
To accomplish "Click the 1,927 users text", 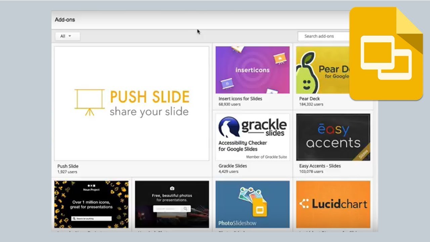I will tap(67, 172).
